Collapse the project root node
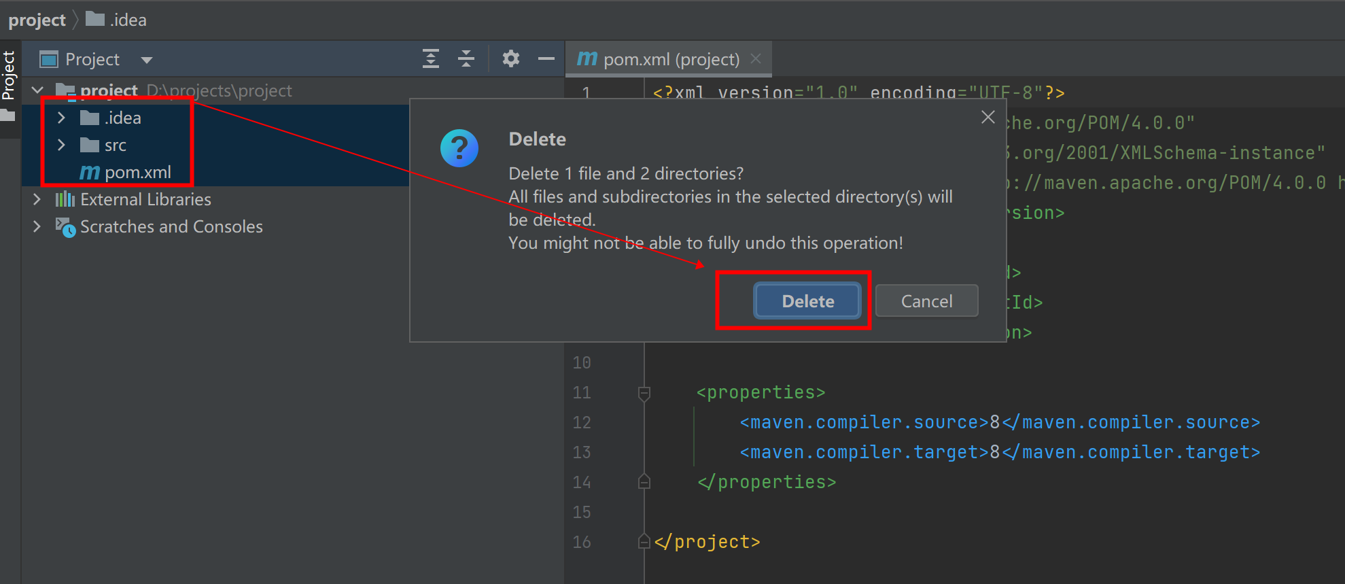This screenshot has height=584, width=1345. coord(37,90)
